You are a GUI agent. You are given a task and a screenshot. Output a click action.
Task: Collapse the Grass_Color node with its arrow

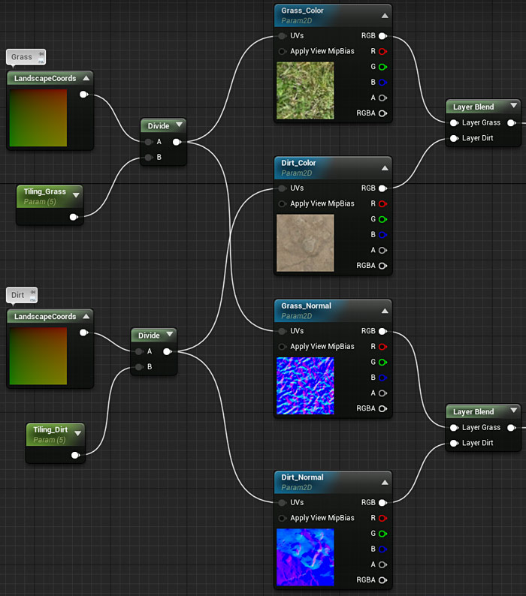(385, 15)
